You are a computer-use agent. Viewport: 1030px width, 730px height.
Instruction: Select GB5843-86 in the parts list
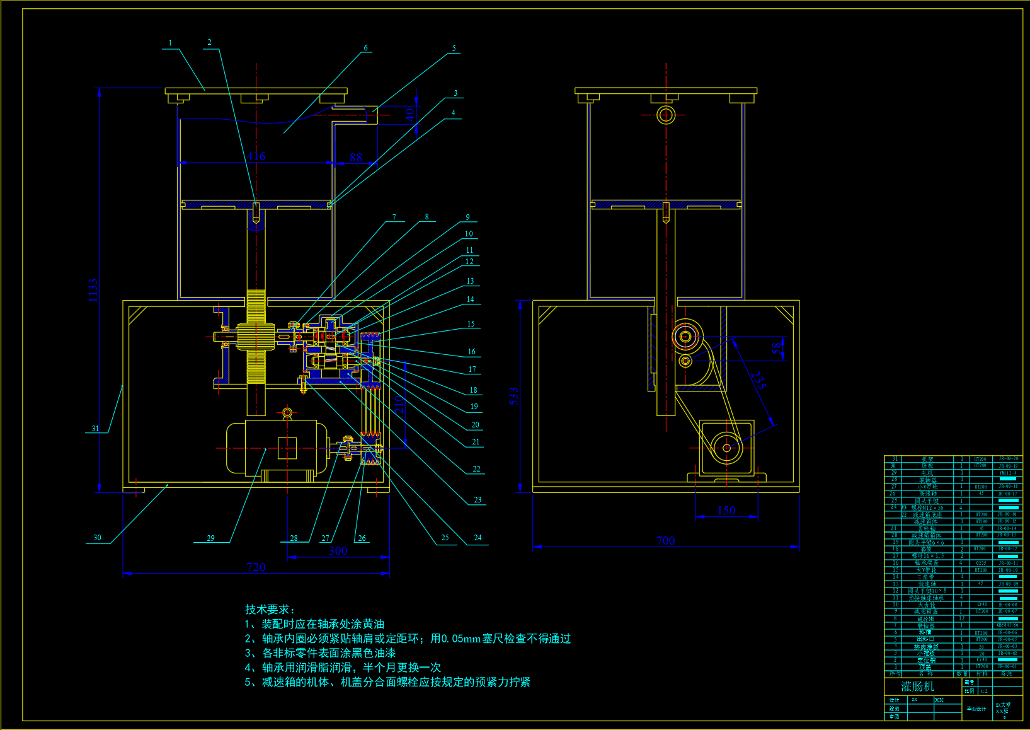click(x=1008, y=625)
